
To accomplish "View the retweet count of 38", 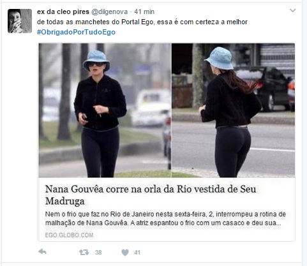I will point(98,253).
